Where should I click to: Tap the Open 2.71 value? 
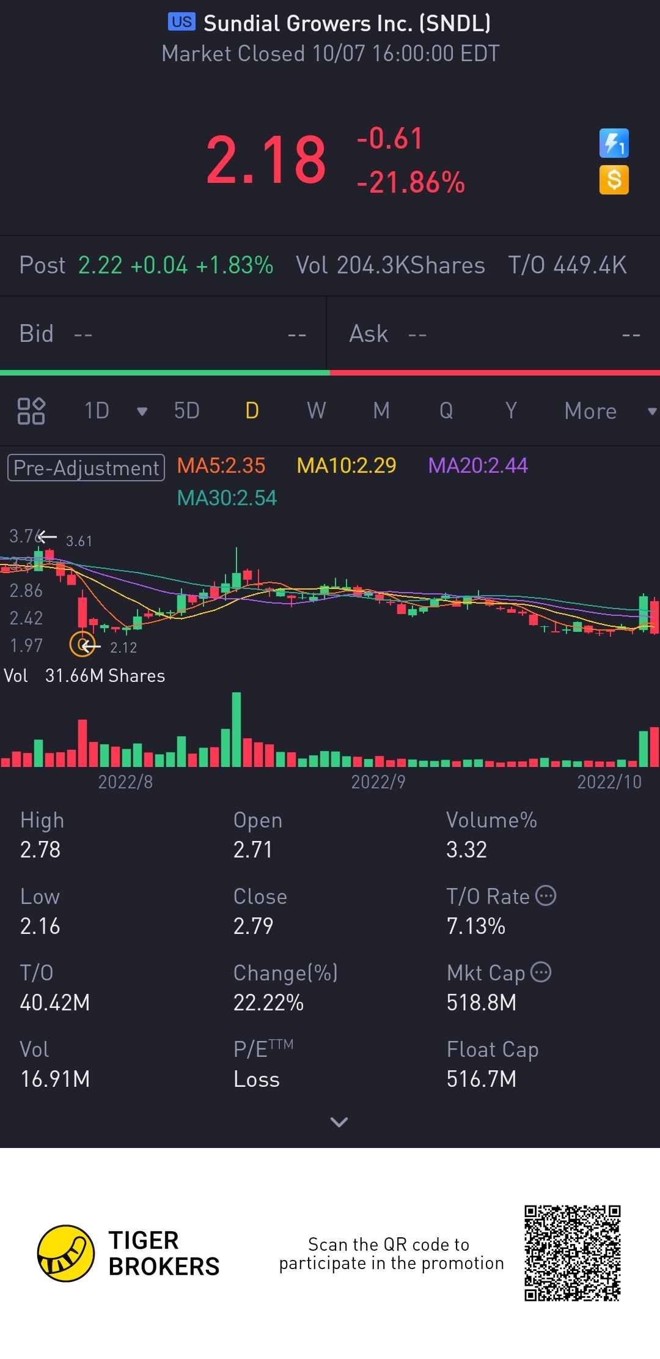click(253, 850)
